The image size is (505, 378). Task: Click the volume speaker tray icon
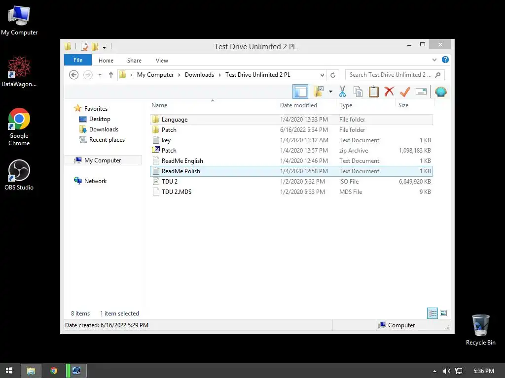pyautogui.click(x=447, y=371)
